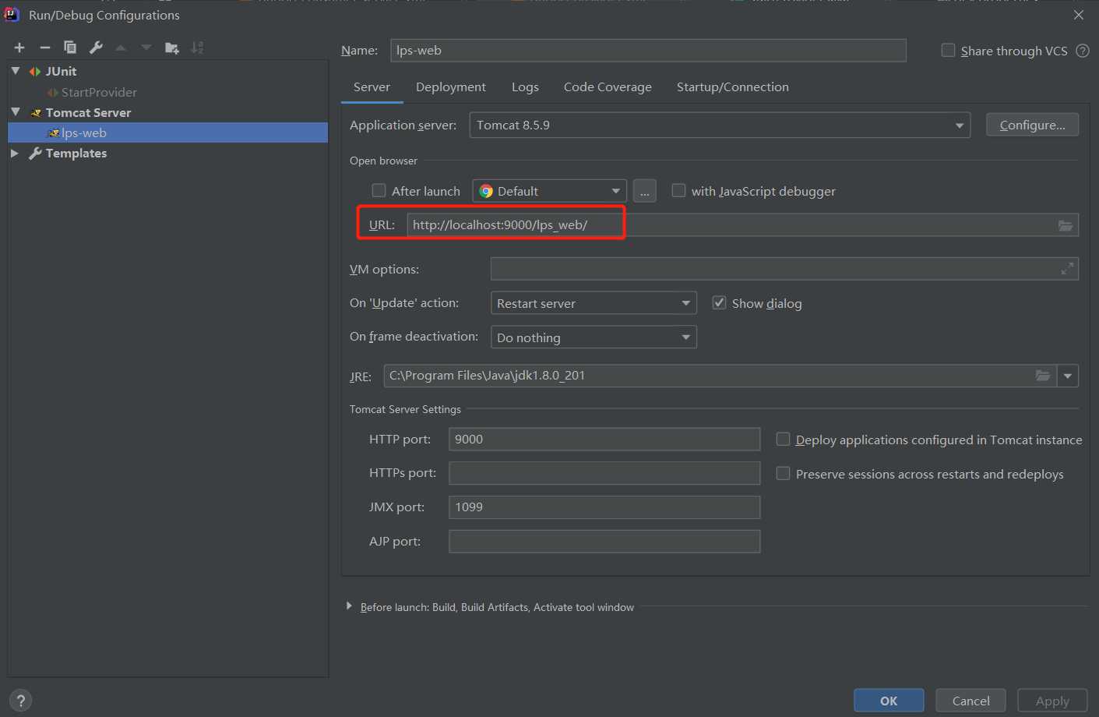Copy the selected configuration

click(70, 48)
